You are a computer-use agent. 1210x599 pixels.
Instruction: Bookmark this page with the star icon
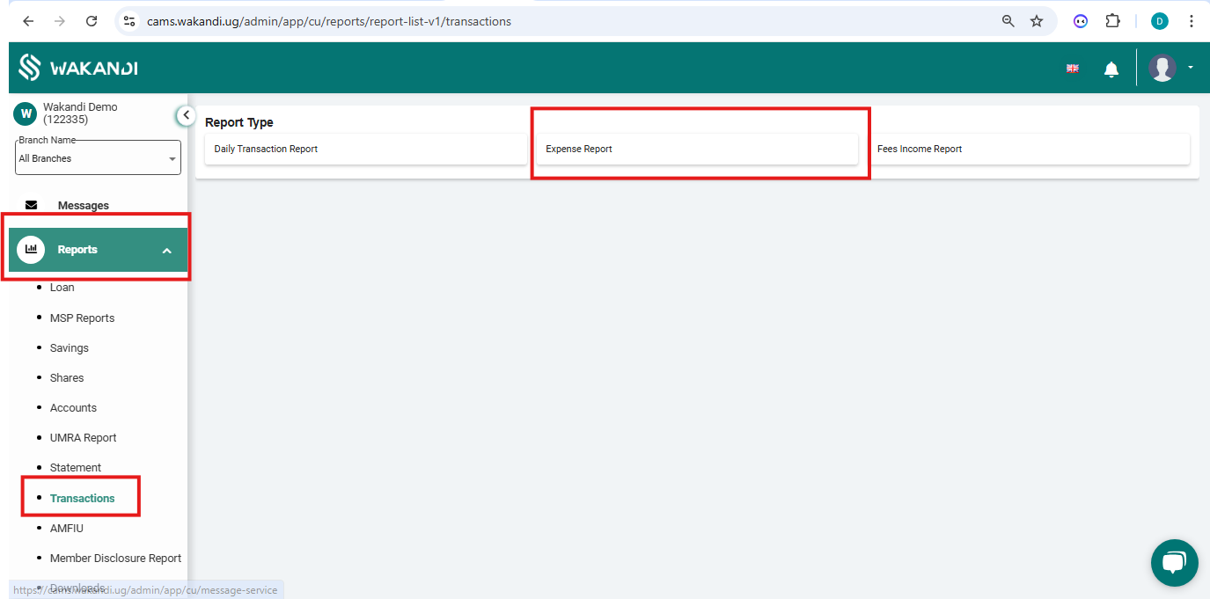(x=1037, y=21)
